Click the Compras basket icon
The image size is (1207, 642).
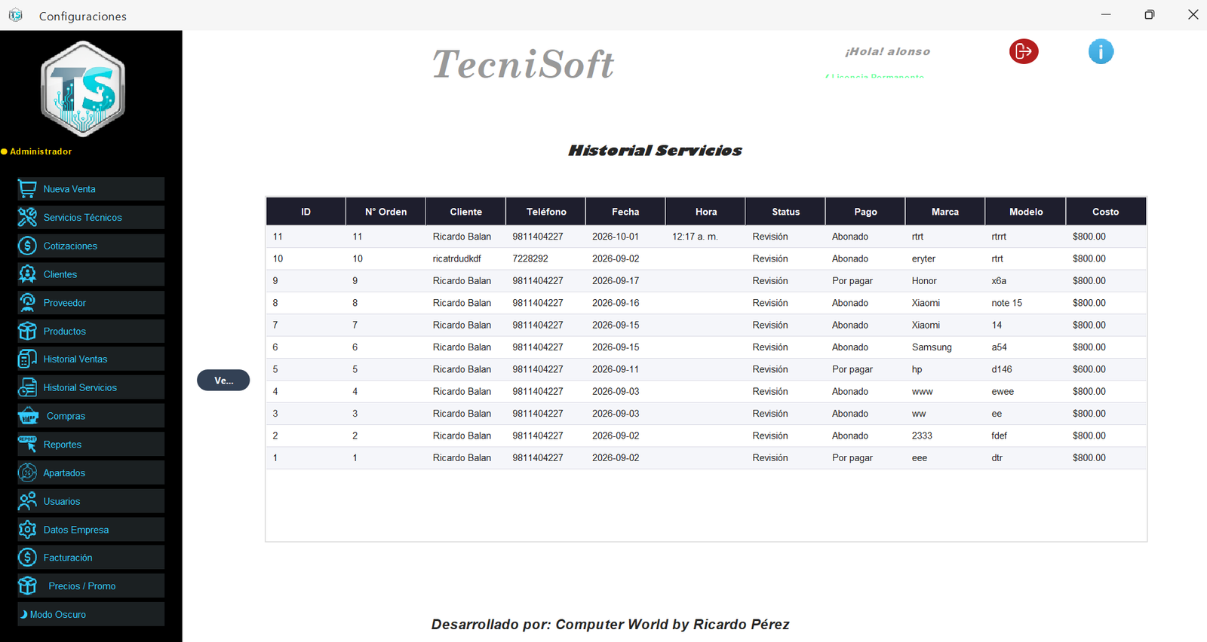coord(29,416)
